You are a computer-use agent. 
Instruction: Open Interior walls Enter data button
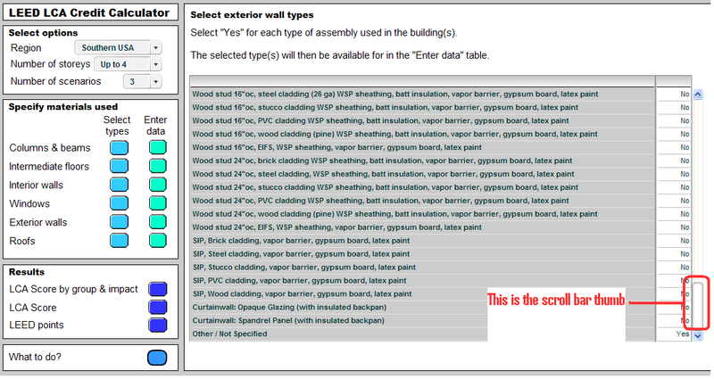coord(158,185)
